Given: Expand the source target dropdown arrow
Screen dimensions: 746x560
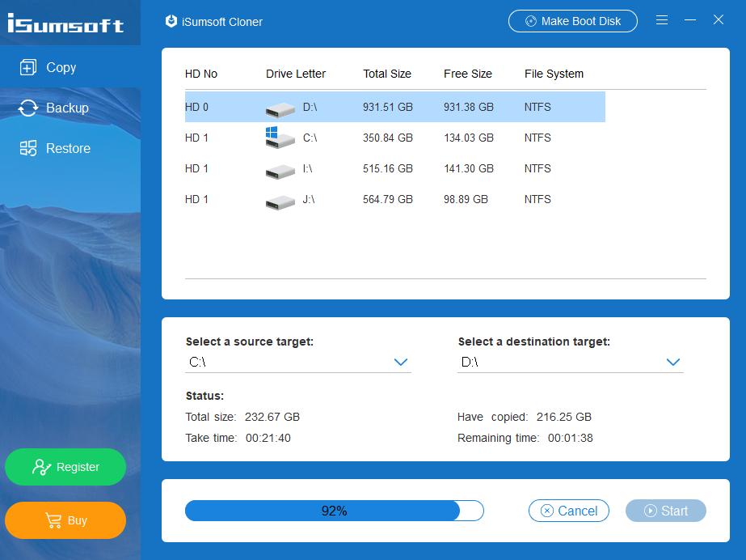Looking at the screenshot, I should [401, 363].
